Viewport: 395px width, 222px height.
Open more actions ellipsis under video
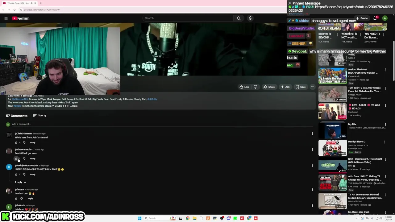313,87
